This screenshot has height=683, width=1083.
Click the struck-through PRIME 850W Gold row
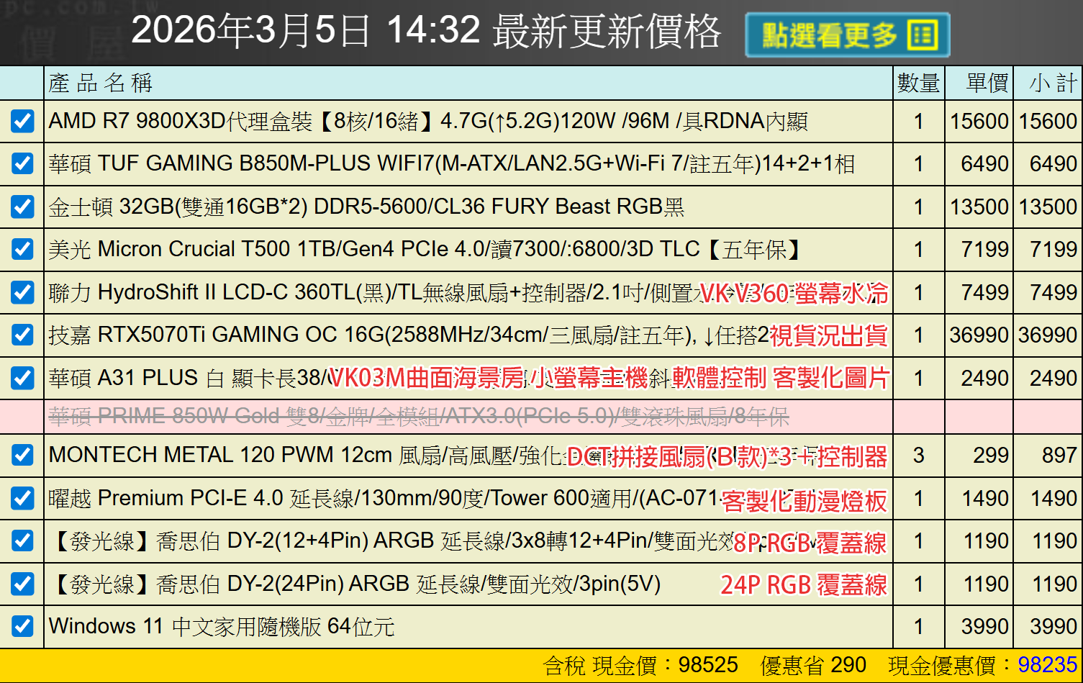(418, 416)
